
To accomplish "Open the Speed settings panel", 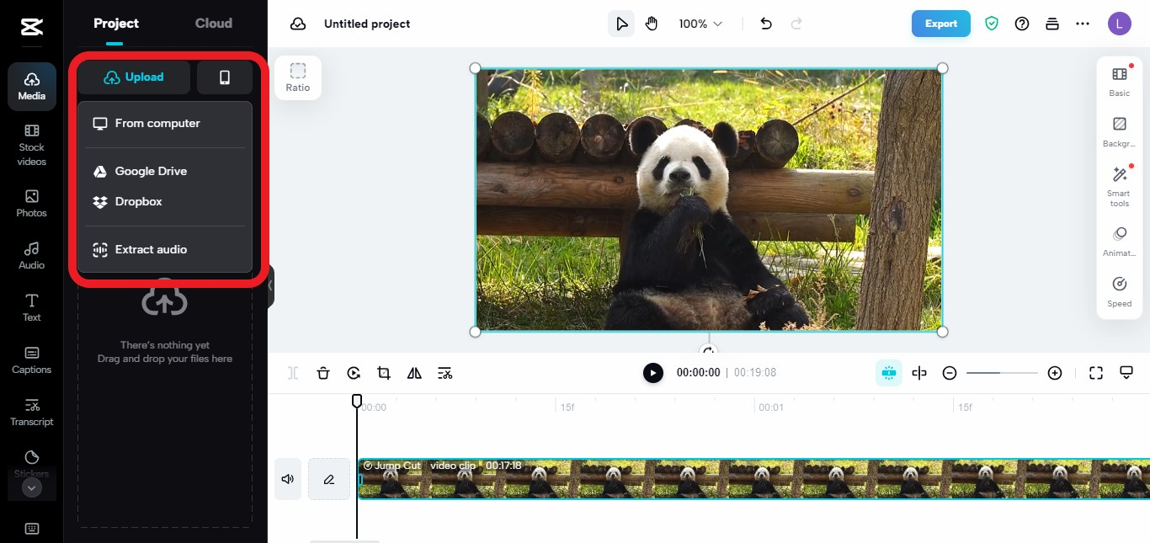I will tap(1119, 290).
